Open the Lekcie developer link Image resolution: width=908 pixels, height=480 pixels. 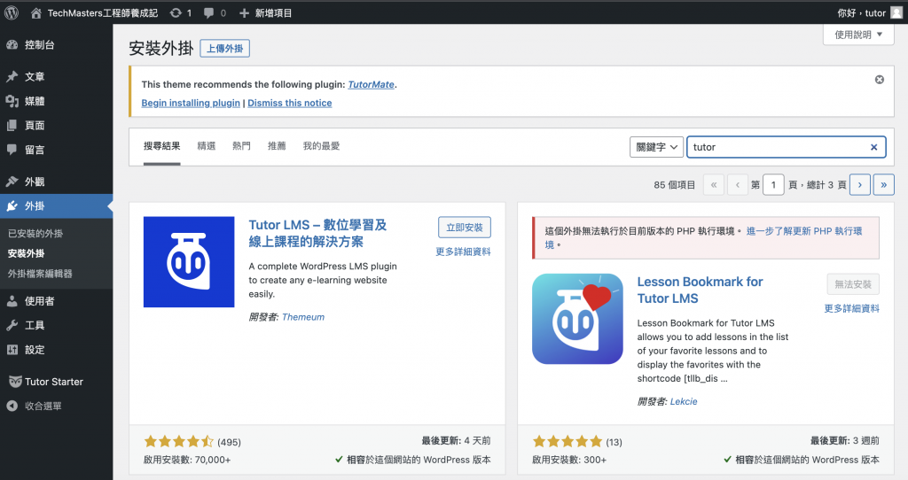pyautogui.click(x=684, y=401)
